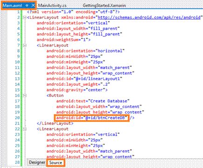Click the xml version declaration line
Screen dimensions: 203x168
tap(73, 12)
